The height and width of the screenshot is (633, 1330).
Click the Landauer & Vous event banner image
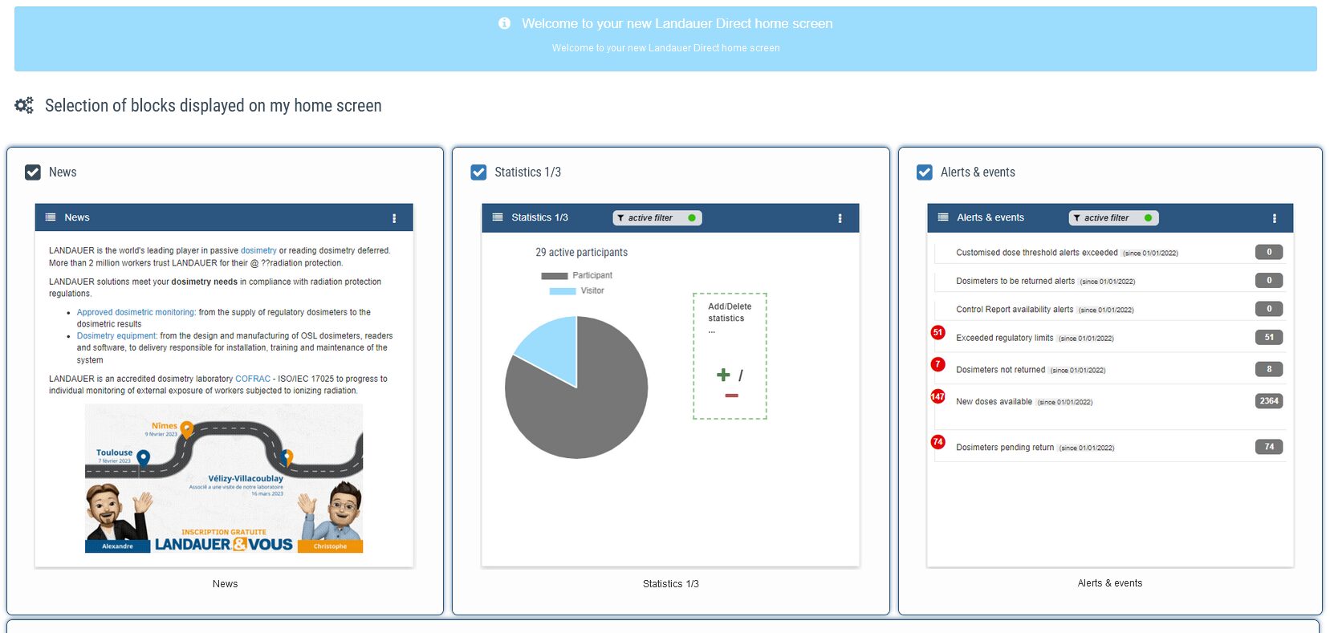(x=224, y=478)
